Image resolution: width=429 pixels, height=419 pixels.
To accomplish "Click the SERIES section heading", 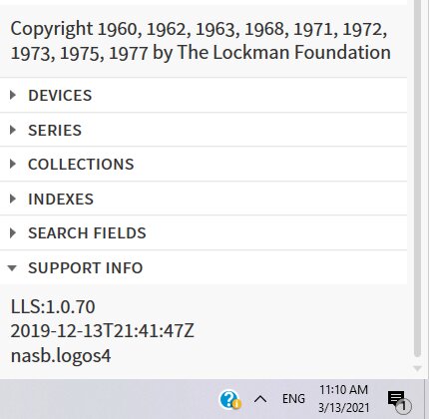I will pyautogui.click(x=55, y=130).
